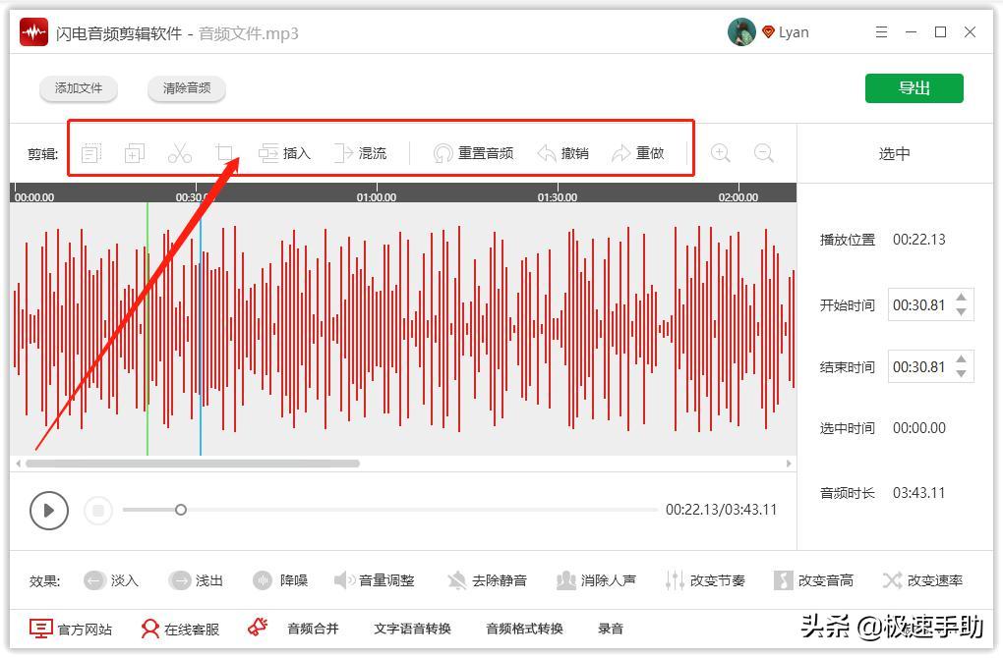Open the 降噪 noise reduction effect
This screenshot has height=658, width=1003.
281,579
